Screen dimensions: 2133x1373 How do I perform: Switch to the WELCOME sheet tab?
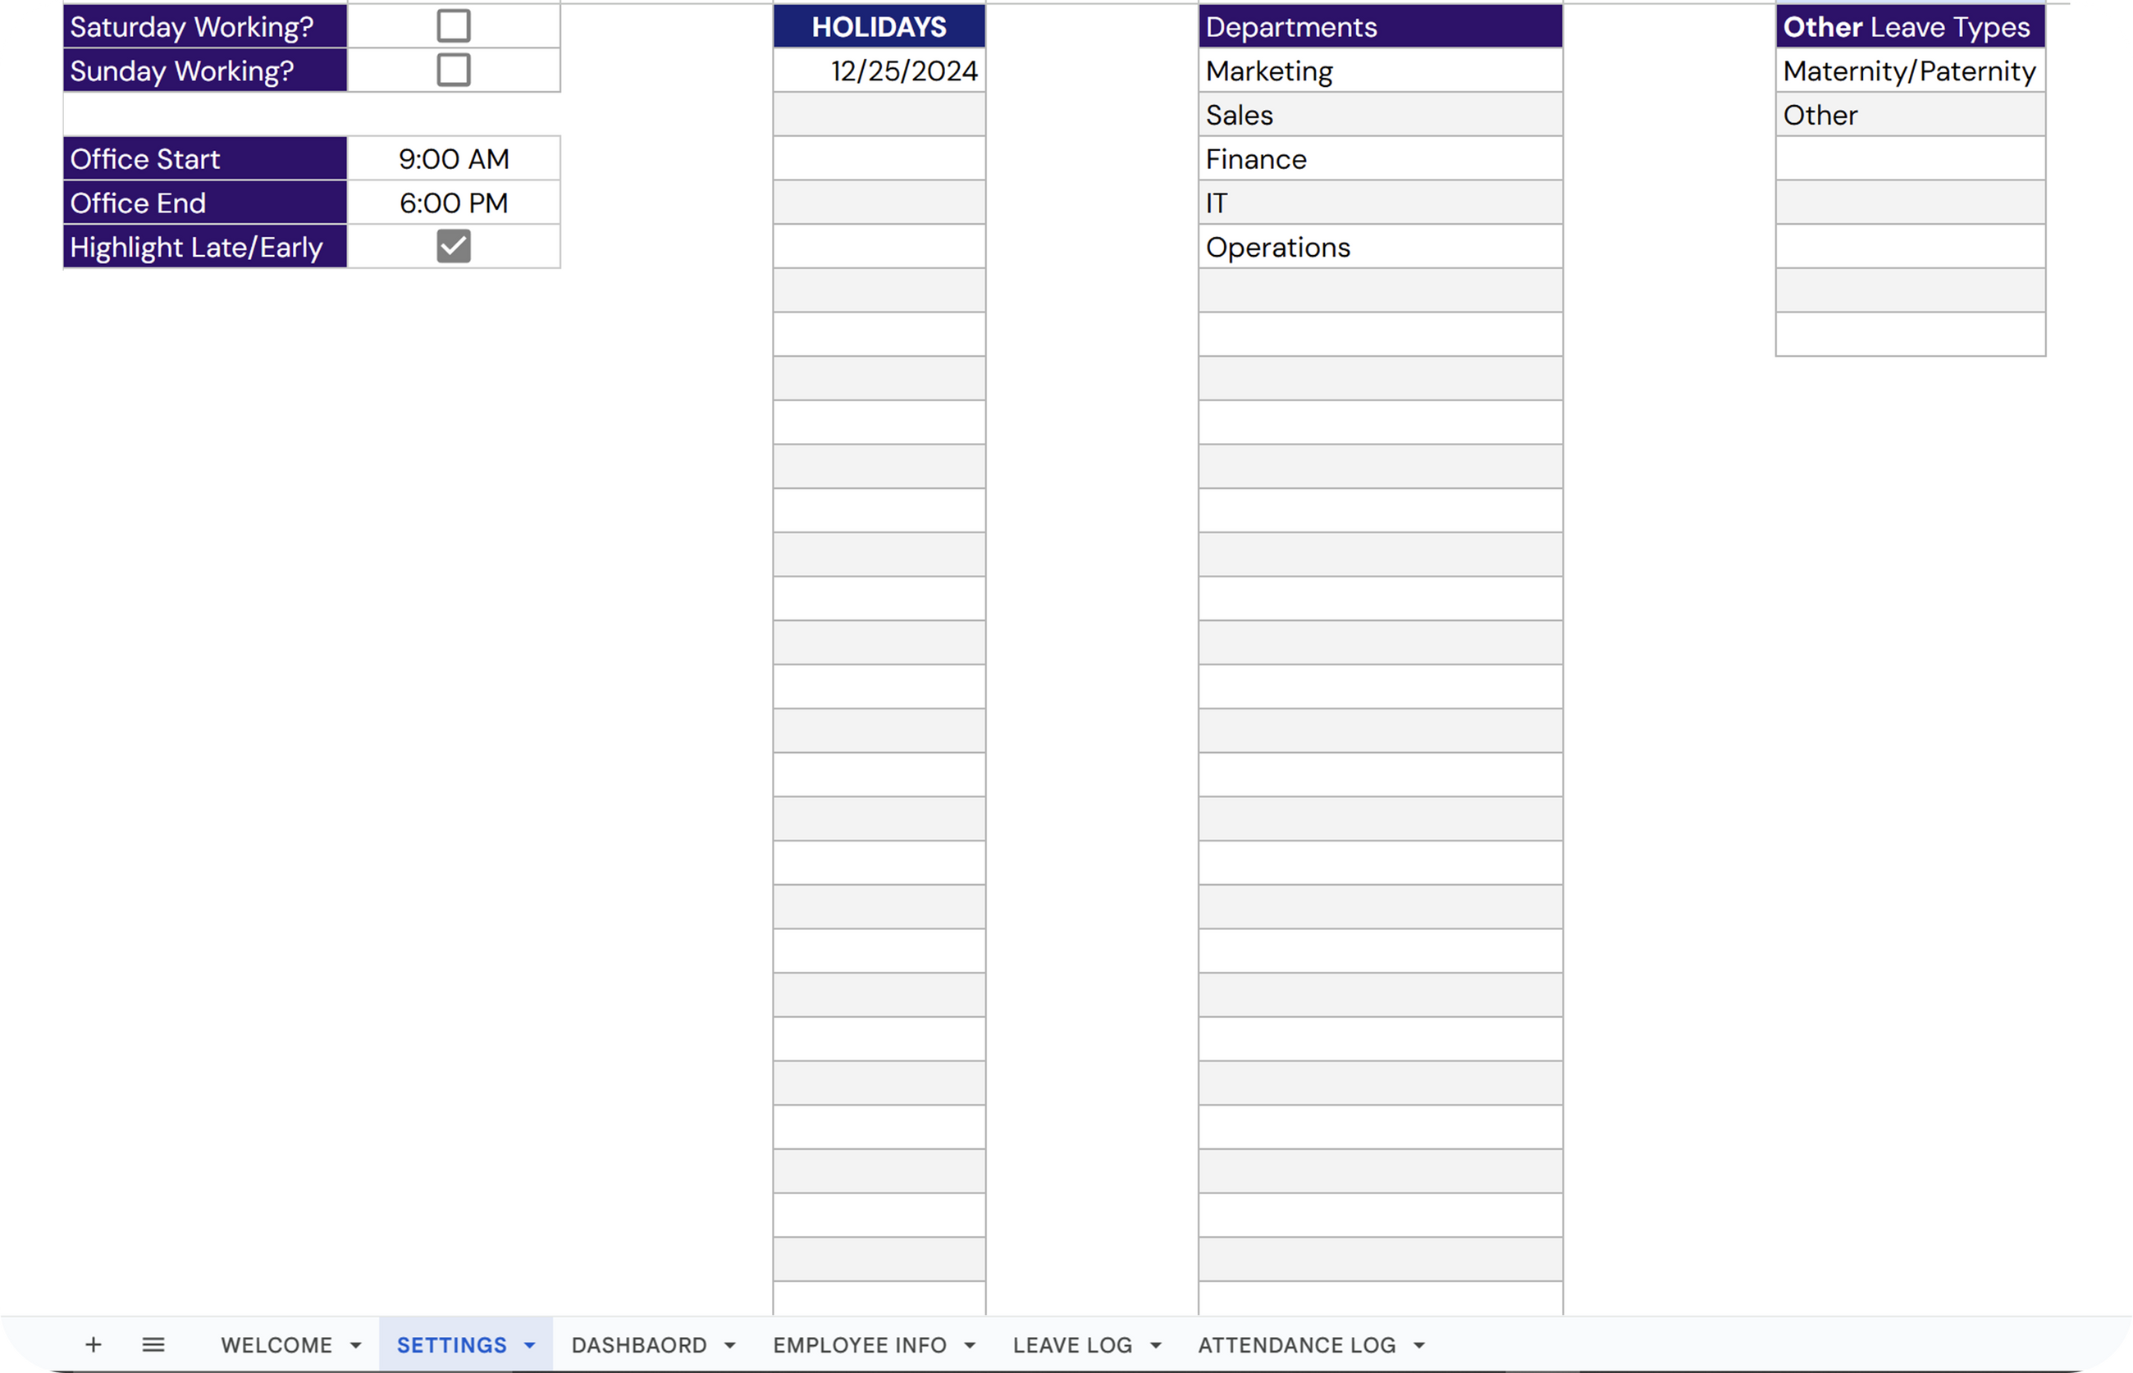pyautogui.click(x=276, y=1344)
